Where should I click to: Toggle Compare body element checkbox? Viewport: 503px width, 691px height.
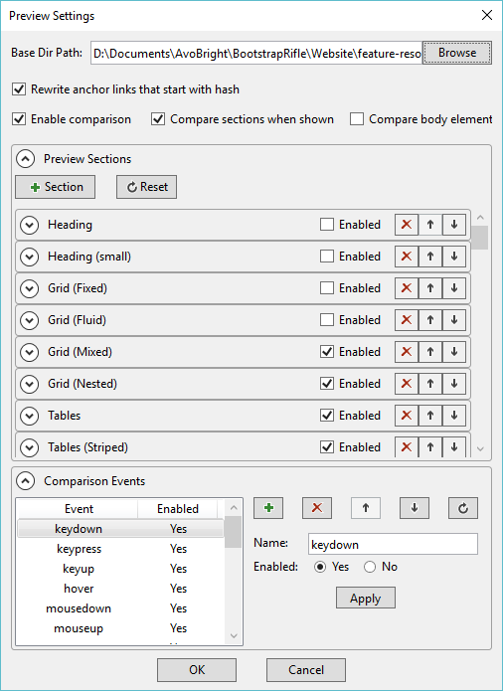[356, 119]
